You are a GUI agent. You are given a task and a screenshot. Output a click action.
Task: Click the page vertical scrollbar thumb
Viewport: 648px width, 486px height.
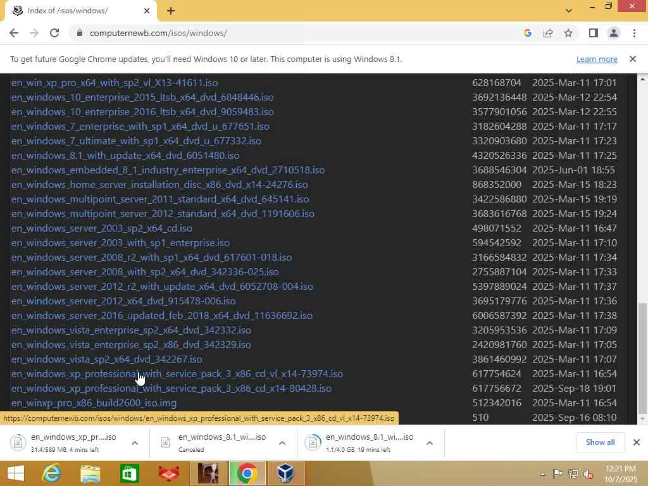[642, 358]
